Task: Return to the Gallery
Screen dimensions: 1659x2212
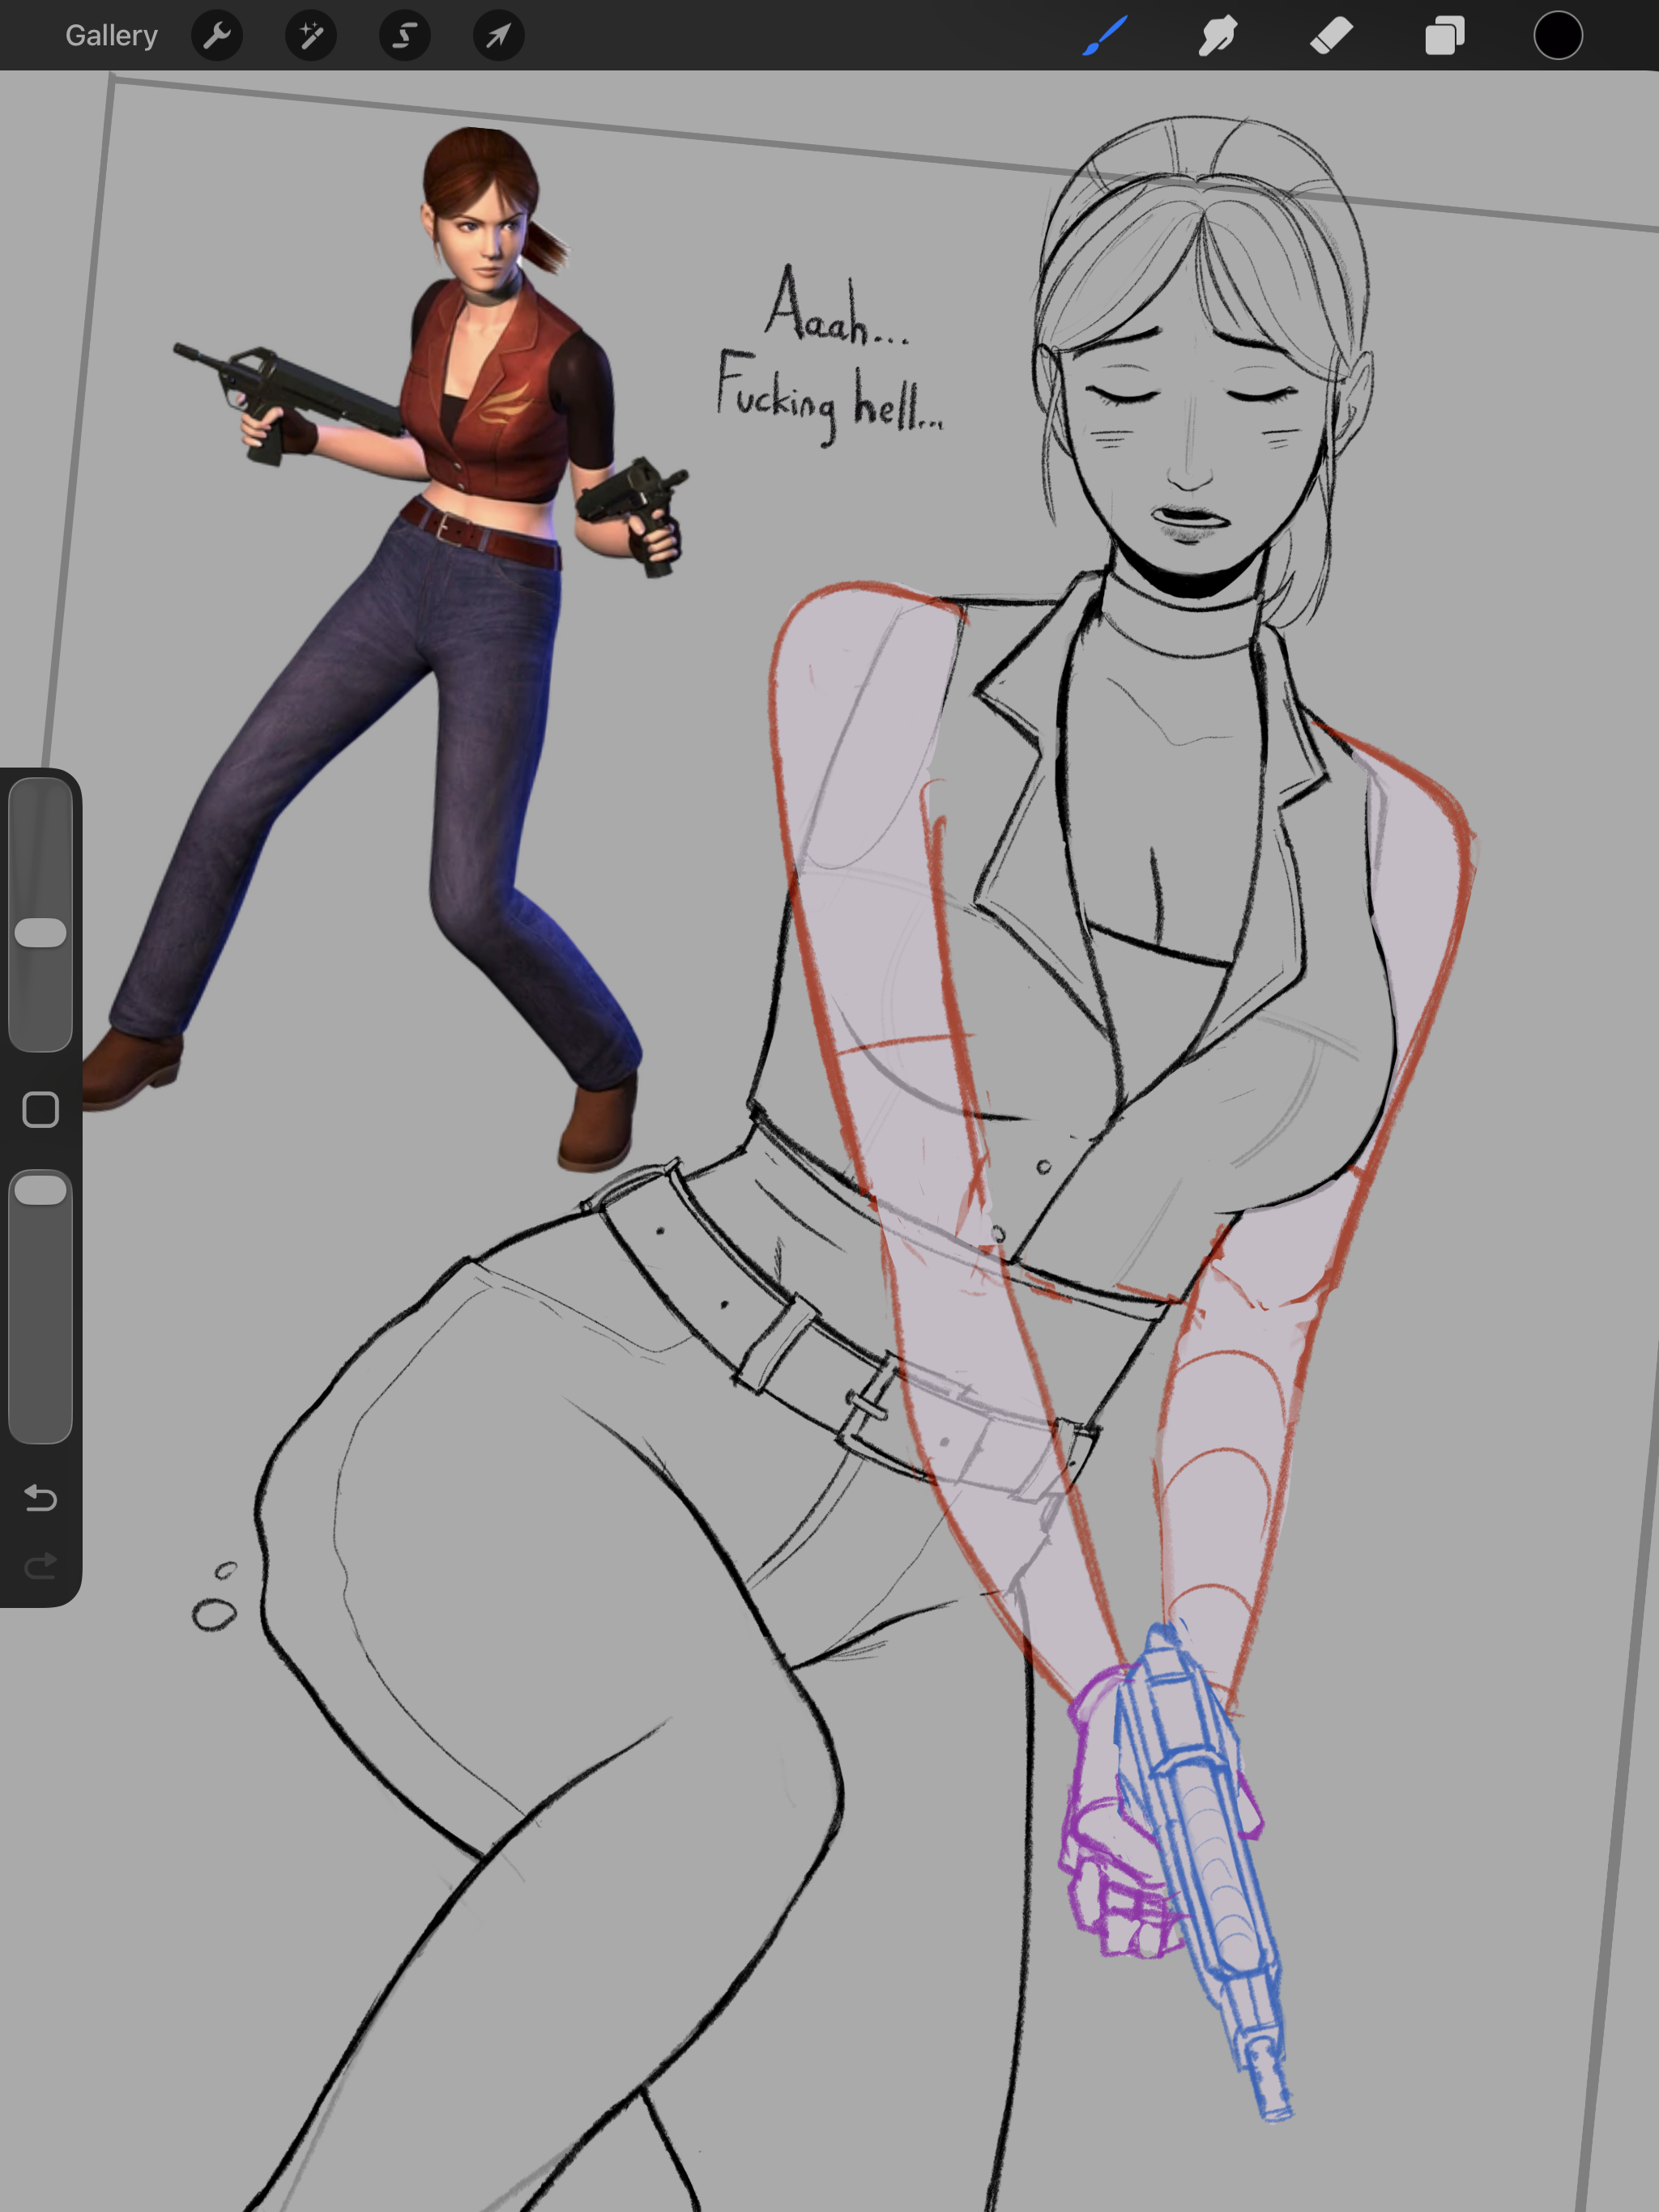Action: pyautogui.click(x=111, y=36)
